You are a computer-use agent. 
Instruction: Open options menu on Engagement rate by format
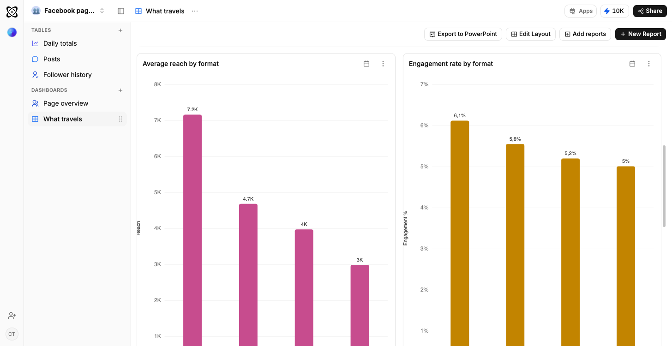pos(649,64)
